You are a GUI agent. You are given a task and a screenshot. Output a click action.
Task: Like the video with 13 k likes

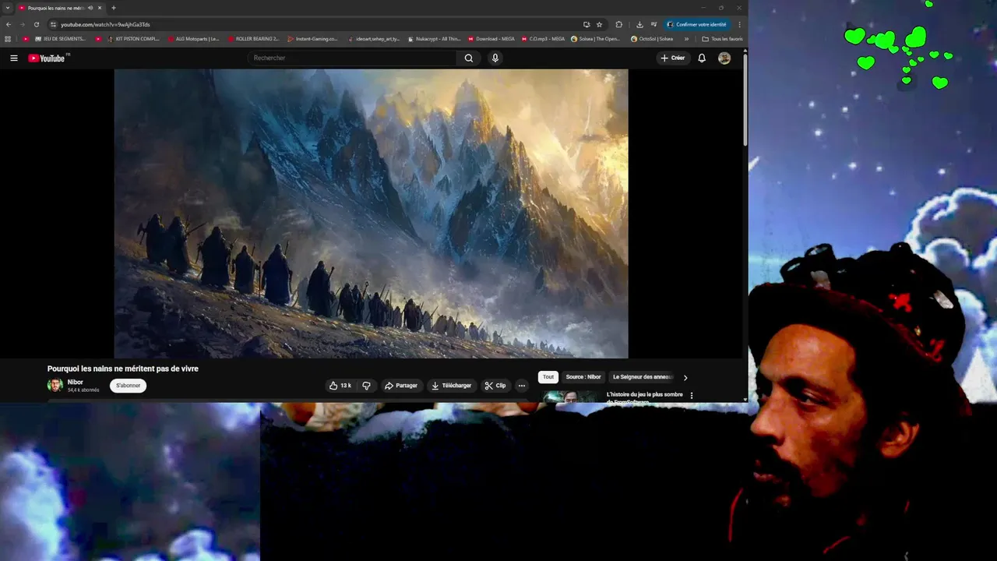(x=340, y=386)
